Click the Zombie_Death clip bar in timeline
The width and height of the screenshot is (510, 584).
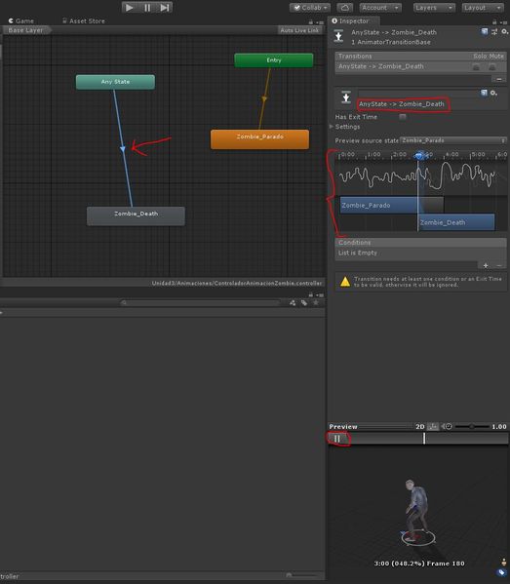[x=456, y=222]
